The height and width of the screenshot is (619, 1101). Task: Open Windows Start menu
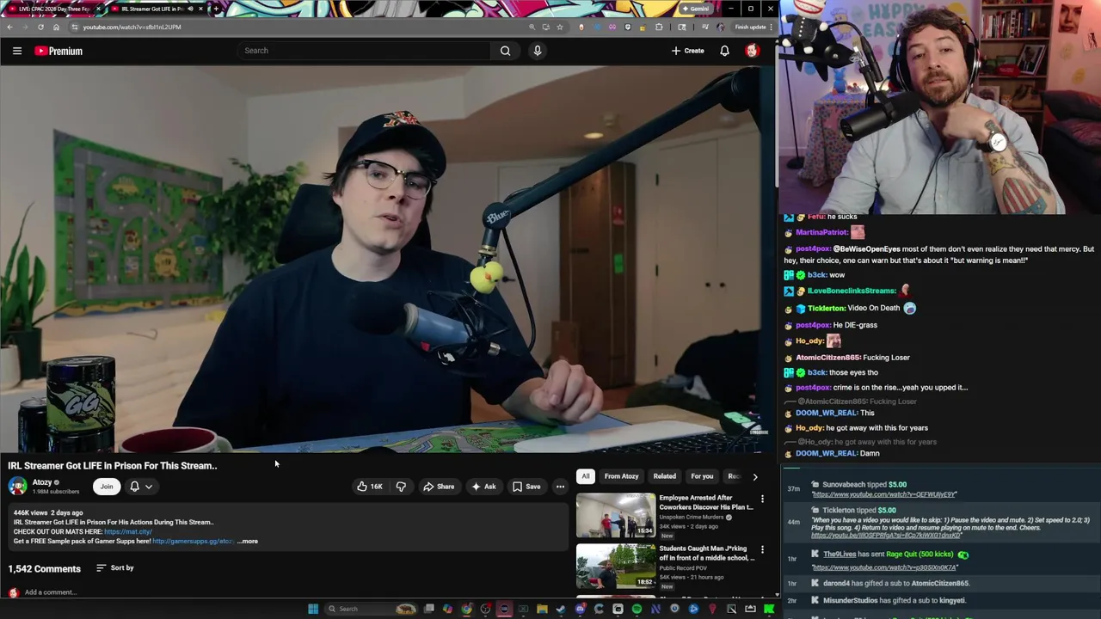[313, 609]
